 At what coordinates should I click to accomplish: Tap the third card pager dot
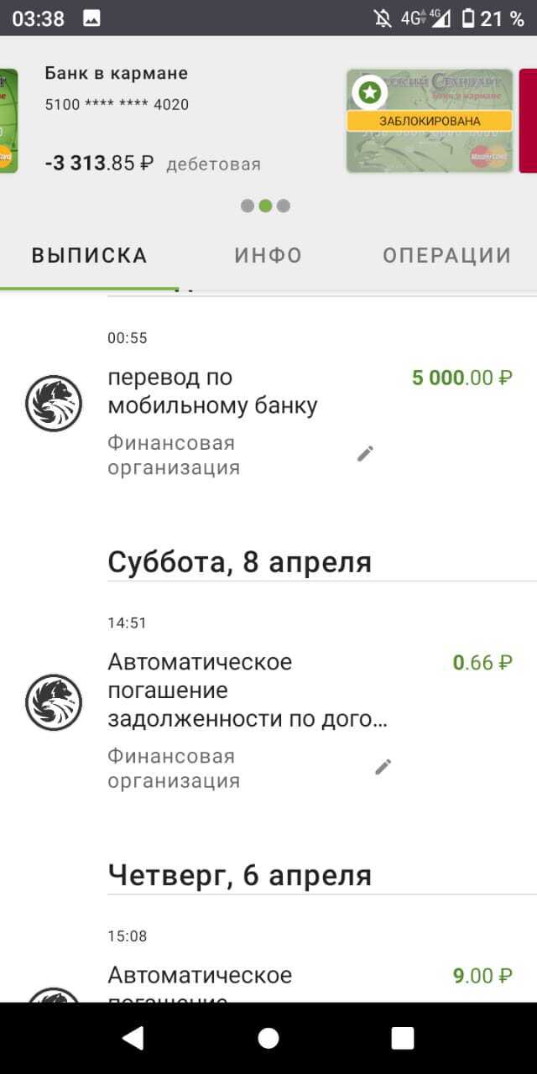click(x=284, y=206)
